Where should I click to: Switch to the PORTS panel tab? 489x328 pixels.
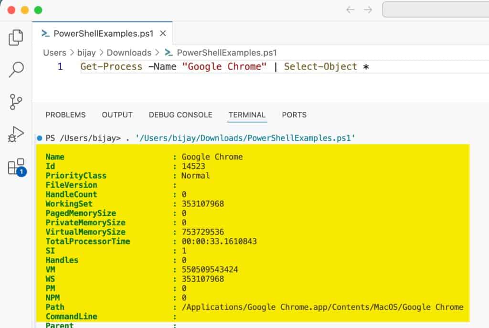coord(294,115)
